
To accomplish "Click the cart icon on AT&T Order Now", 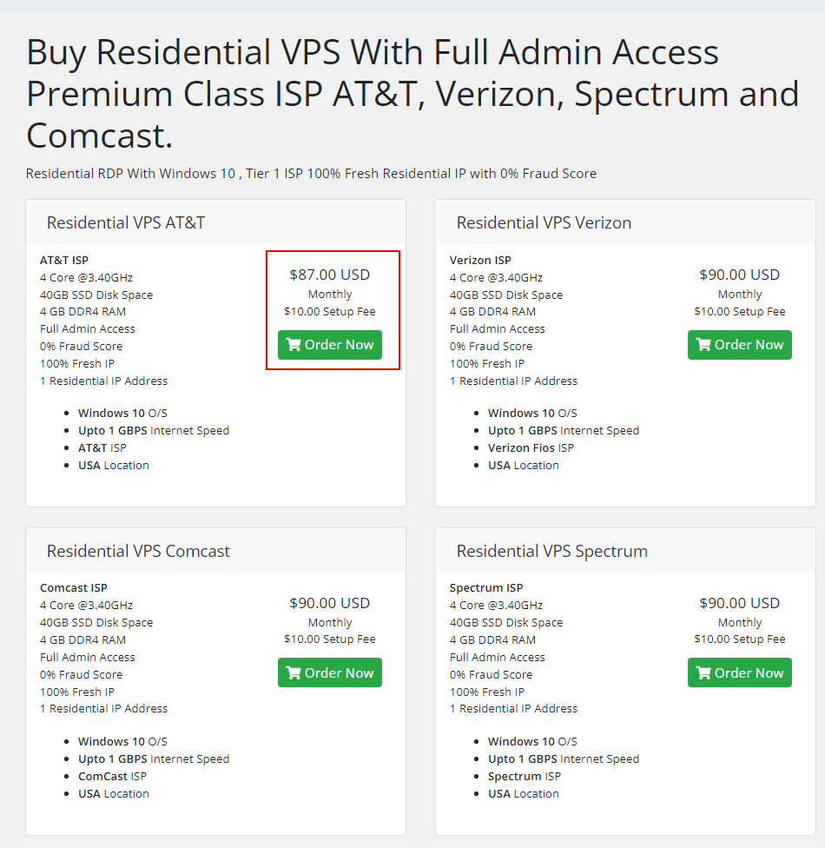I will click(294, 345).
